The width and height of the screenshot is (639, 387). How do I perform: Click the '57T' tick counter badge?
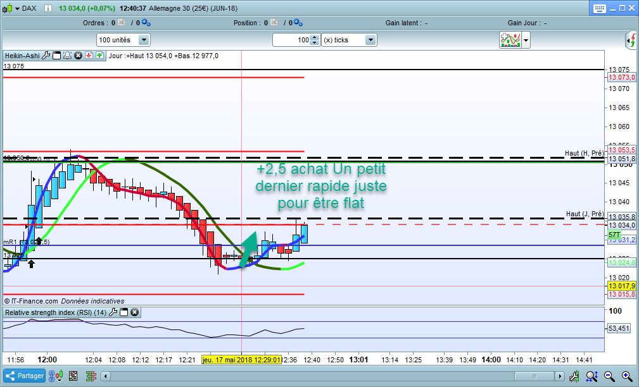click(x=614, y=235)
